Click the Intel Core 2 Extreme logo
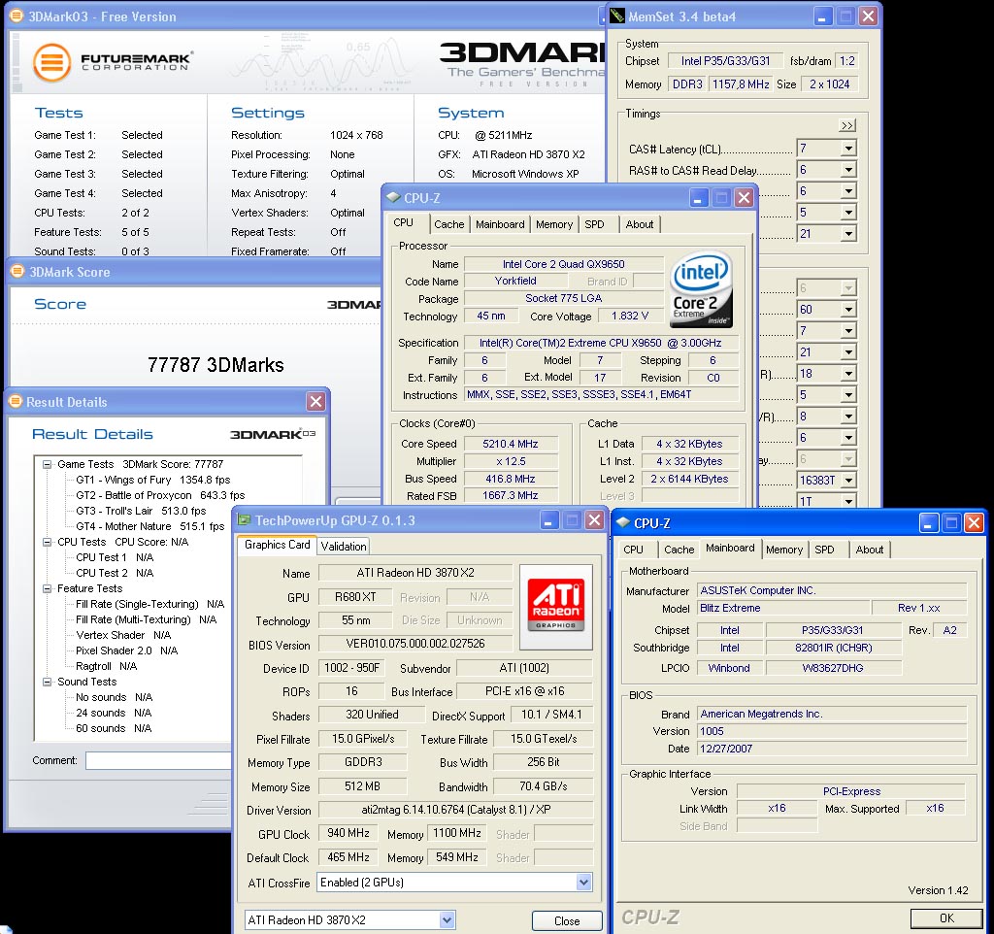 tap(701, 290)
